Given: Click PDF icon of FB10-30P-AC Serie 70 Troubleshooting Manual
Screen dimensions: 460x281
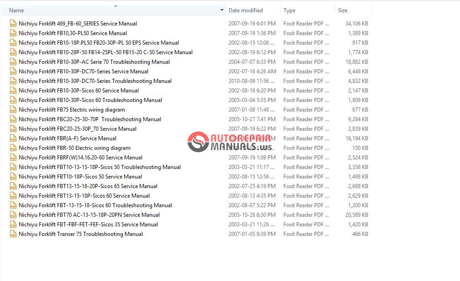Looking at the screenshot, I should pyautogui.click(x=13, y=62).
